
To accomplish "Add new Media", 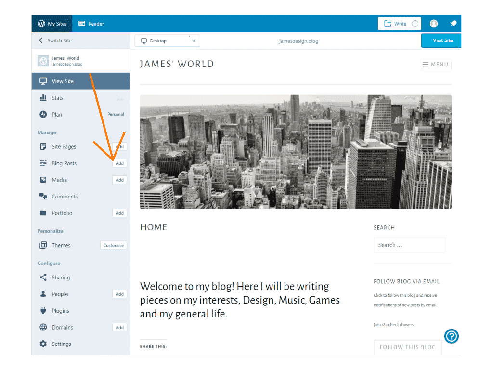I will click(x=119, y=180).
